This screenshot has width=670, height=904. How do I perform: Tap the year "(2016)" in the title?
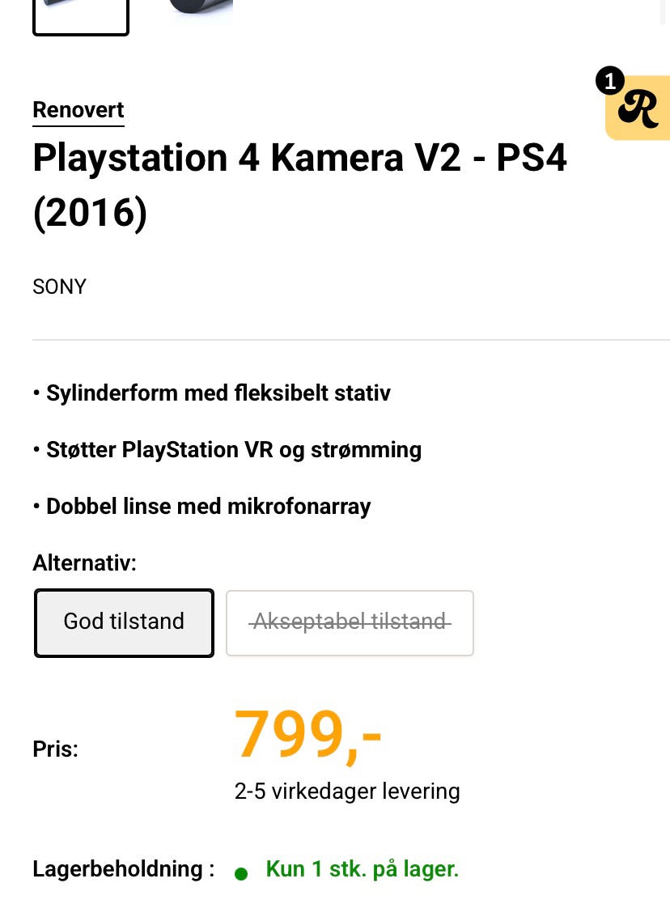tap(90, 213)
